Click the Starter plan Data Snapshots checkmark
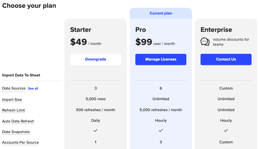 pos(96,131)
